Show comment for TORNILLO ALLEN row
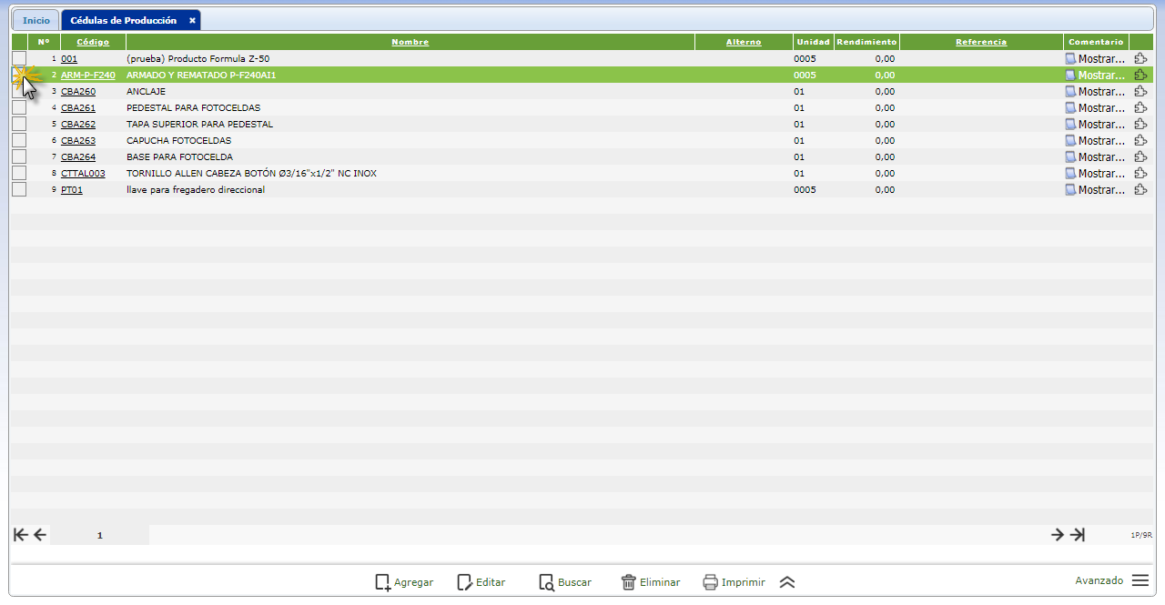The image size is (1165, 605). click(x=1095, y=173)
